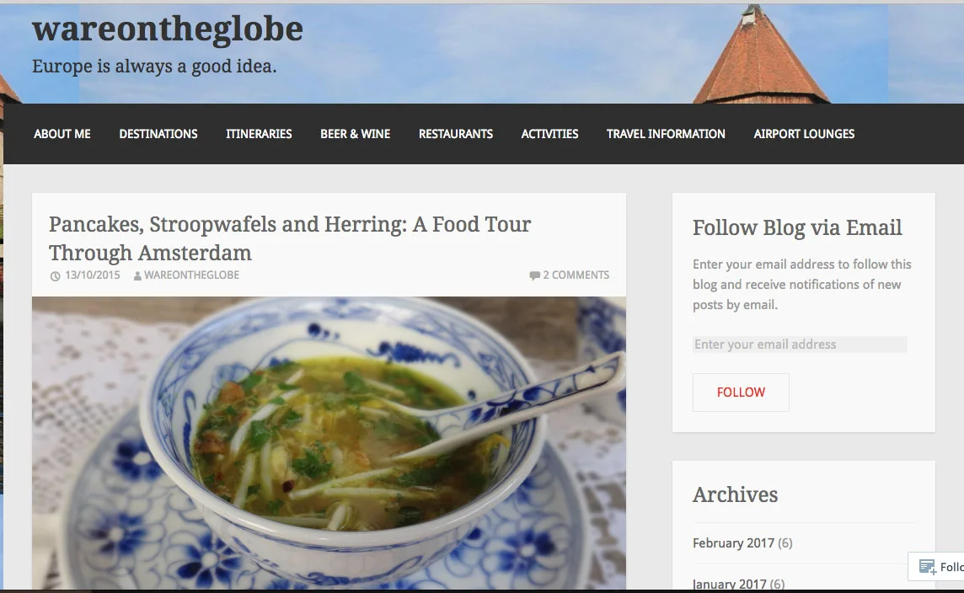The height and width of the screenshot is (593, 964).
Task: Click the clock icon beside post date
Action: point(56,276)
